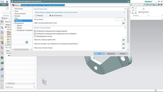This screenshot has height=92, width=163.
Task: Click the reset arrow for "Сброс настроек диалогового окна"
Action: tap(124, 23)
